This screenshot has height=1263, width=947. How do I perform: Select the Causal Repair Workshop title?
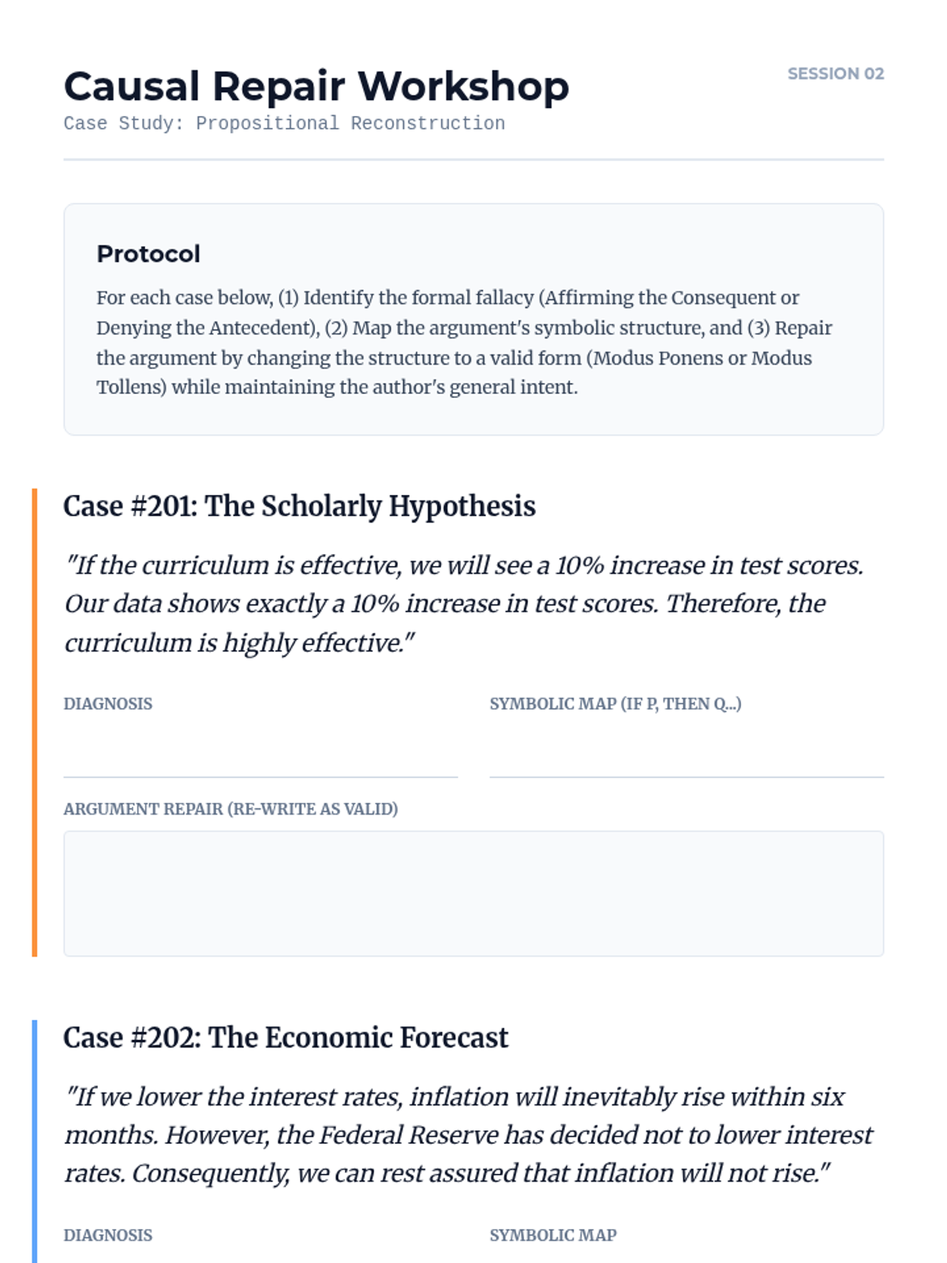click(x=316, y=86)
